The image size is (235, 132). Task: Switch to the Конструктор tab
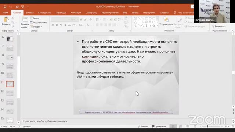(44, 12)
